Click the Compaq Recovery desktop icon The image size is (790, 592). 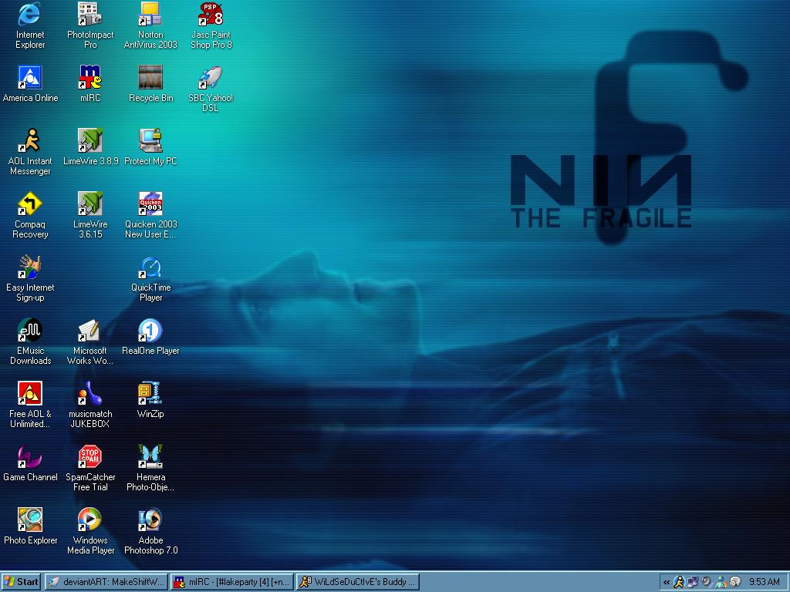coord(30,203)
